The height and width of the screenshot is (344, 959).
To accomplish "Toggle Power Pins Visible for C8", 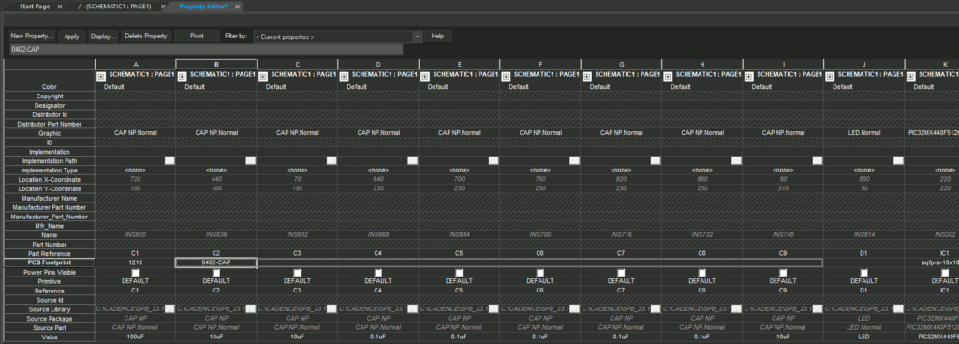I will coord(702,273).
